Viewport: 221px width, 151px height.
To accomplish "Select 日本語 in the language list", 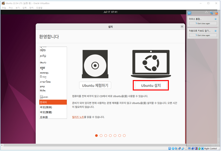I will (x=53, y=117).
